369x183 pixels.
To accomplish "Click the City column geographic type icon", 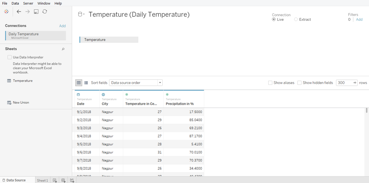I will pyautogui.click(x=104, y=95).
